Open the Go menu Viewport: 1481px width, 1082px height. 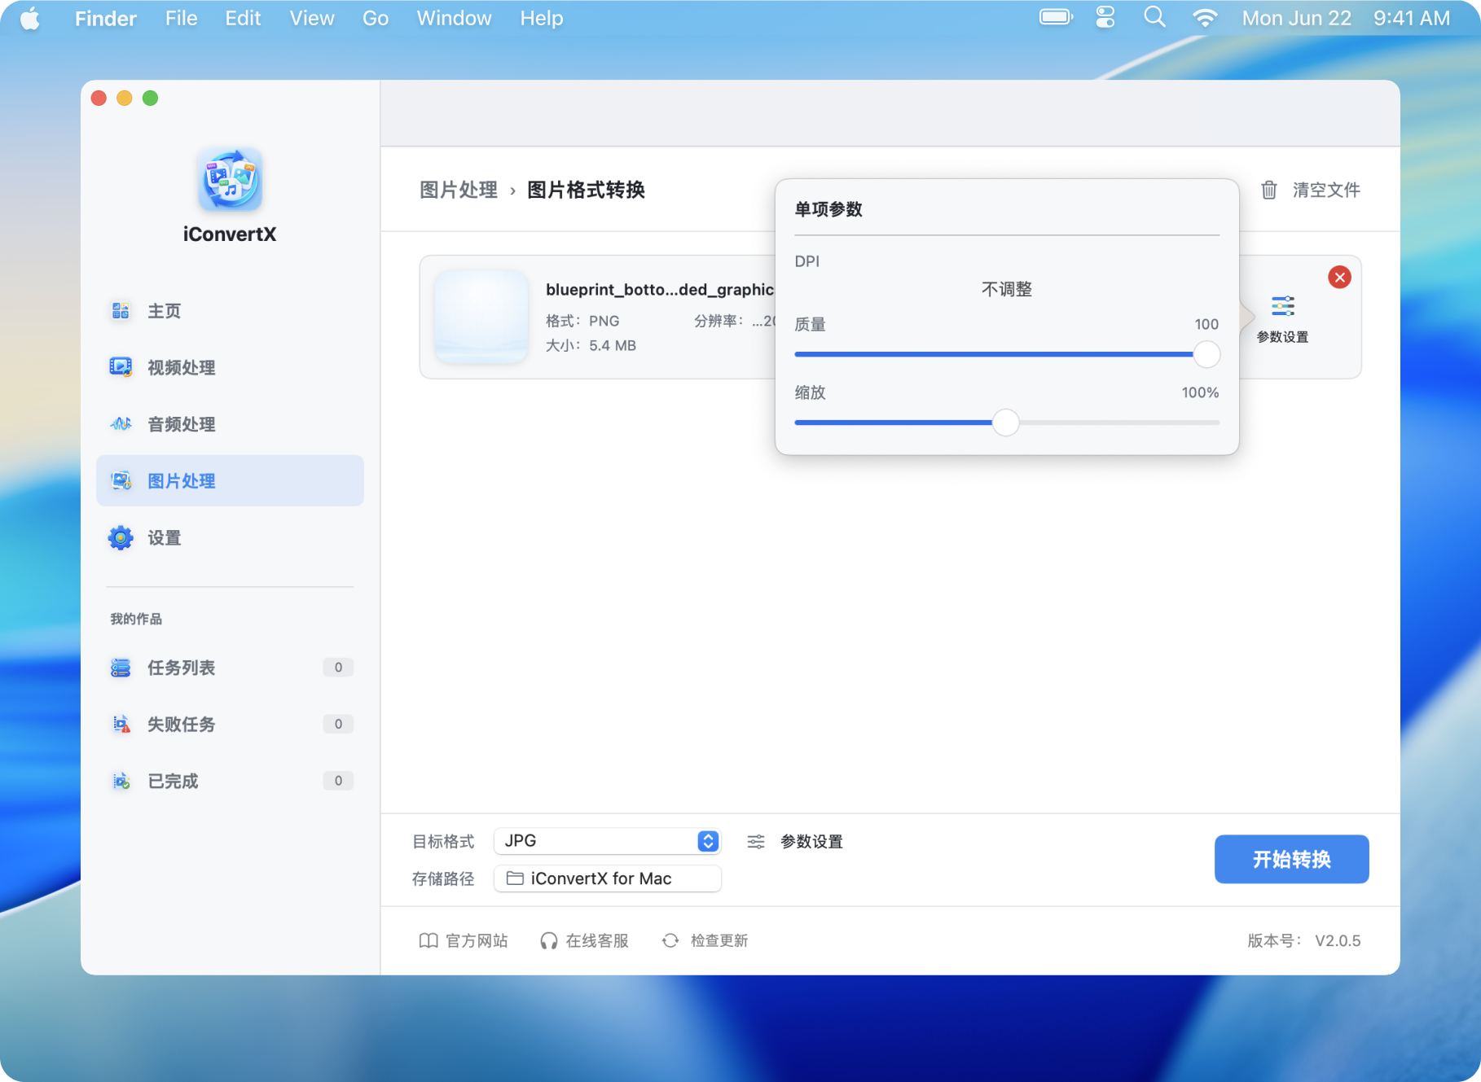[376, 18]
